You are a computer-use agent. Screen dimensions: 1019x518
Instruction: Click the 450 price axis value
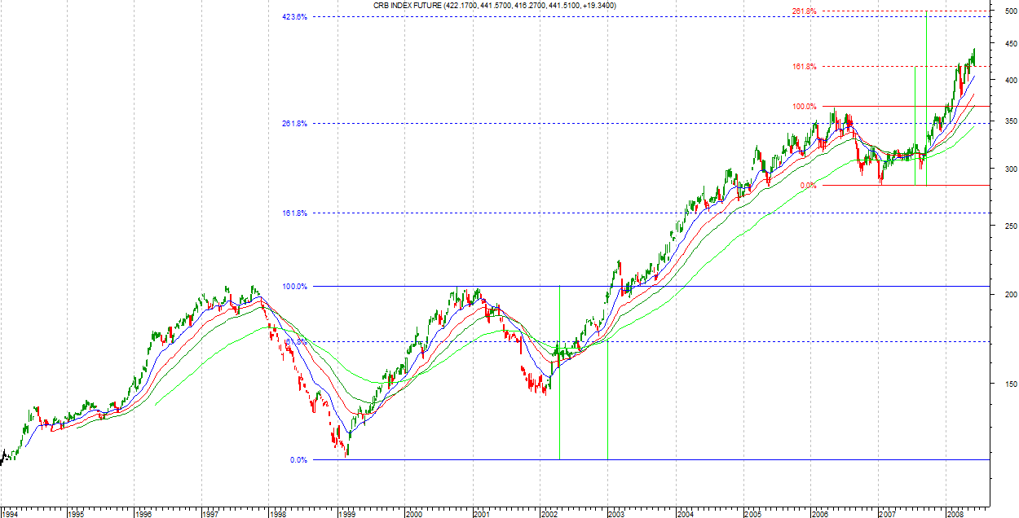coord(1011,45)
